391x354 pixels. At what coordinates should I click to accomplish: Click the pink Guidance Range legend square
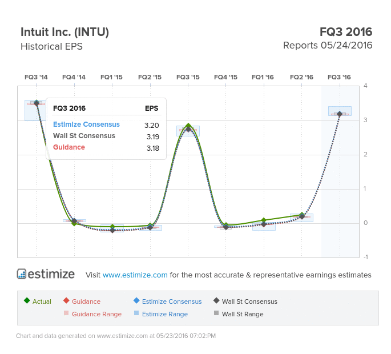coord(66,313)
